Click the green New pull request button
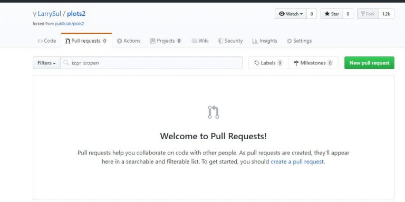This screenshot has width=405, height=202. pyautogui.click(x=369, y=63)
